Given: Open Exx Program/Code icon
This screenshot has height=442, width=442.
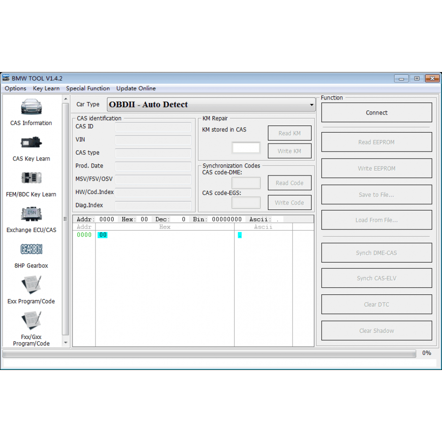Looking at the screenshot, I should [31, 285].
